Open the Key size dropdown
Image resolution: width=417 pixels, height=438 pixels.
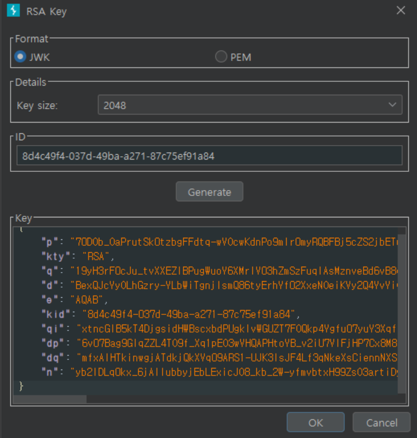250,105
